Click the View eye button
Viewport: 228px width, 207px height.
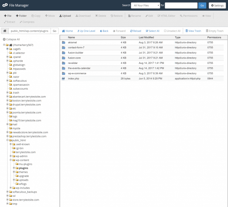pyautogui.click(x=206, y=16)
